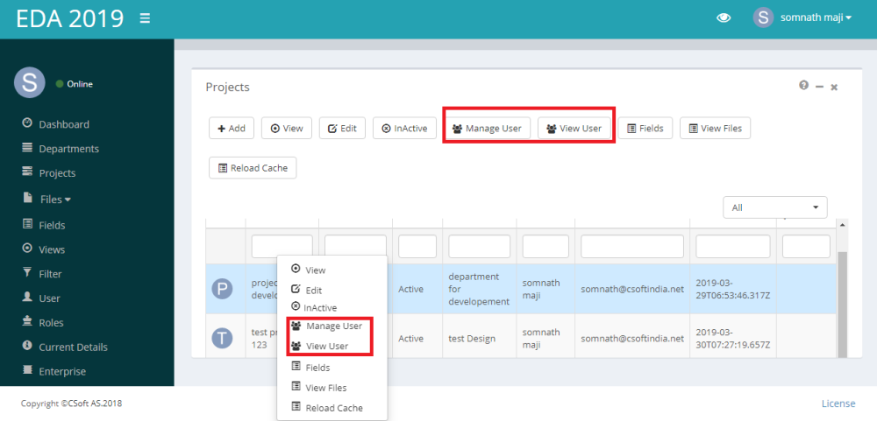Click the T avatar of test project row
This screenshot has height=421, width=877.
(x=222, y=338)
